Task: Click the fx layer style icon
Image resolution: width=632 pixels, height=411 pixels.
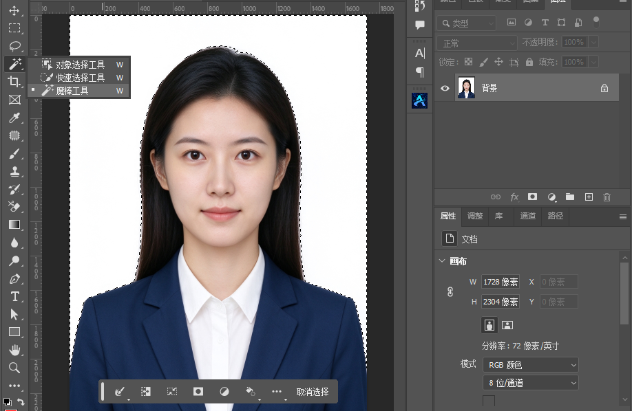Action: 514,197
